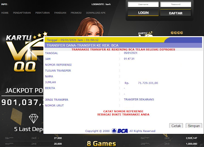Click the JENIS TRANSFER label
The height and width of the screenshot is (147, 204).
click(57, 100)
